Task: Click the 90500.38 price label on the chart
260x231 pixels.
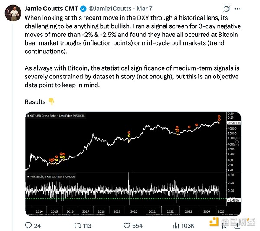Action: (229, 123)
